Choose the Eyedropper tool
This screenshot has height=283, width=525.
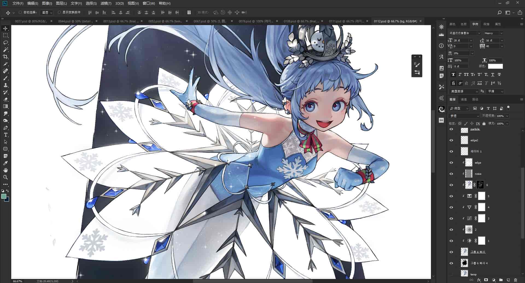[5, 163]
